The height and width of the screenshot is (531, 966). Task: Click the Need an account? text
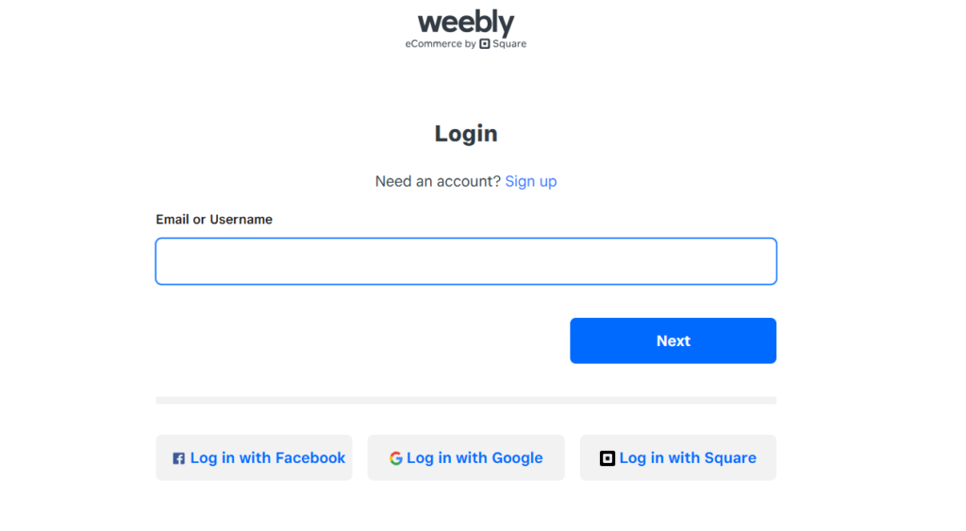(x=438, y=181)
